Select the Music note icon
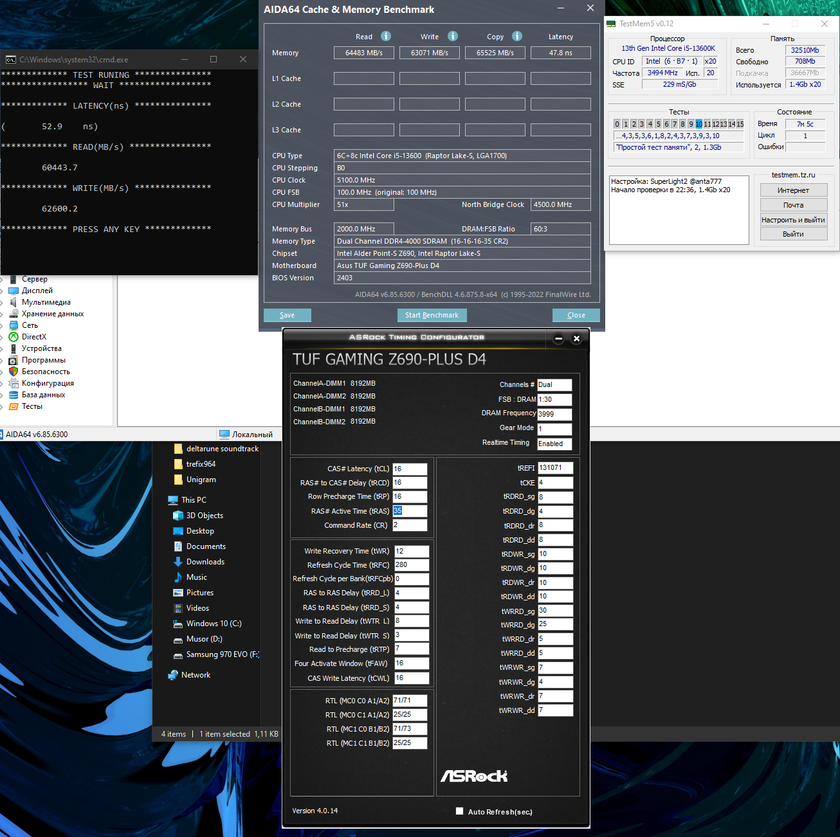The width and height of the screenshot is (840, 837). coord(178,577)
